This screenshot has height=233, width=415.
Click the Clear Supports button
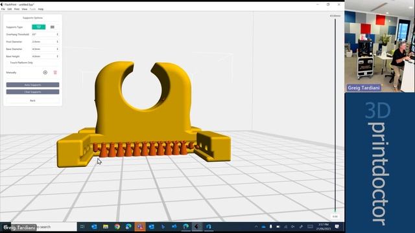coord(33,92)
